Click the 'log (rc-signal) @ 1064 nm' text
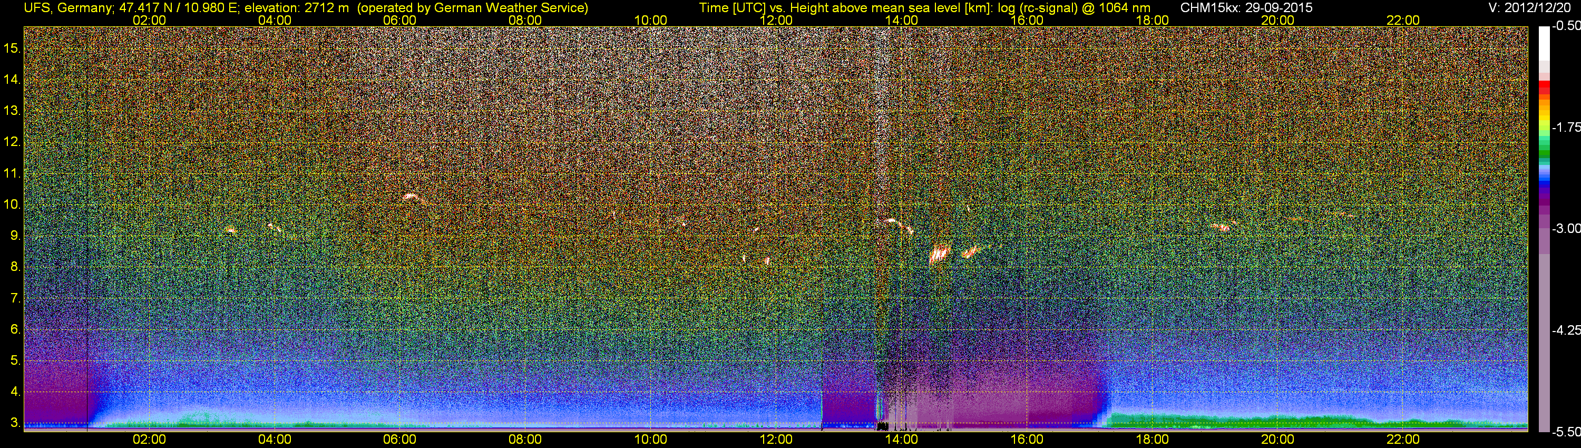This screenshot has height=448, width=1581. (x=1074, y=8)
